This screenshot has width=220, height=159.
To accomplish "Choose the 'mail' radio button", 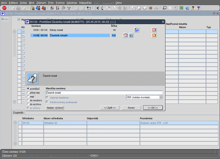I will [28, 96].
